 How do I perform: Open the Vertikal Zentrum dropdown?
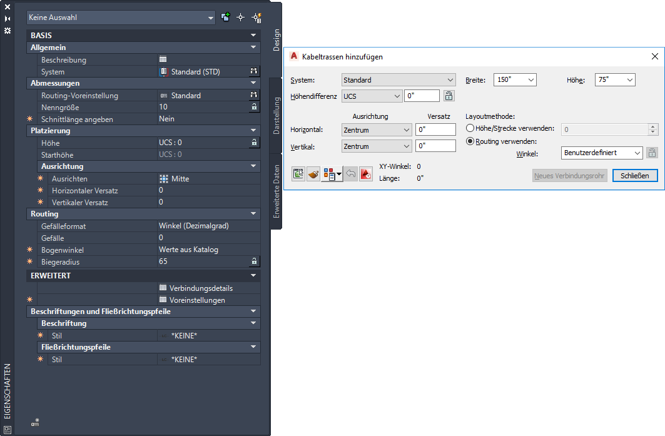(x=377, y=146)
